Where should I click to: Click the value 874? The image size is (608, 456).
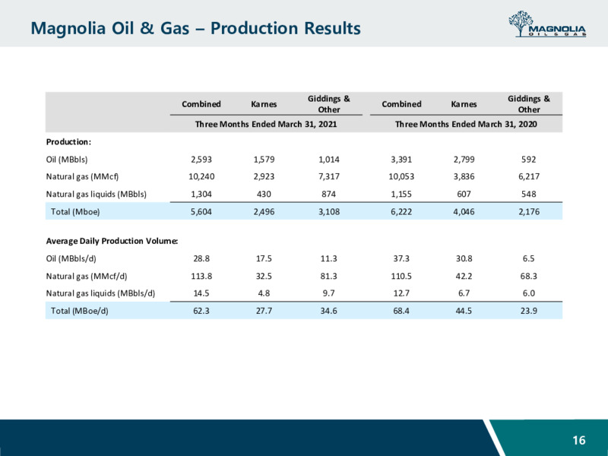click(x=329, y=194)
